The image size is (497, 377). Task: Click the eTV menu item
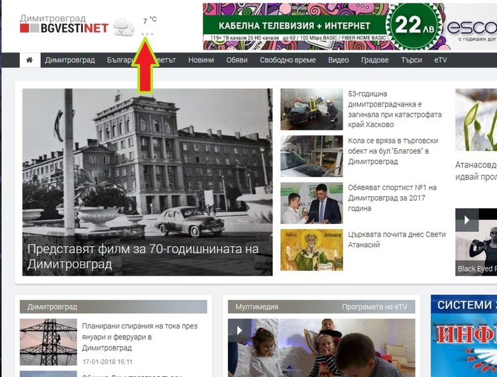(440, 60)
